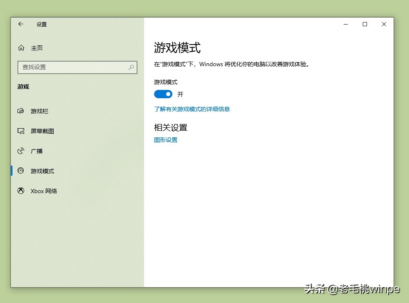
Task: Open 了解有关游戏模式的详细信息 link
Action: tap(192, 109)
